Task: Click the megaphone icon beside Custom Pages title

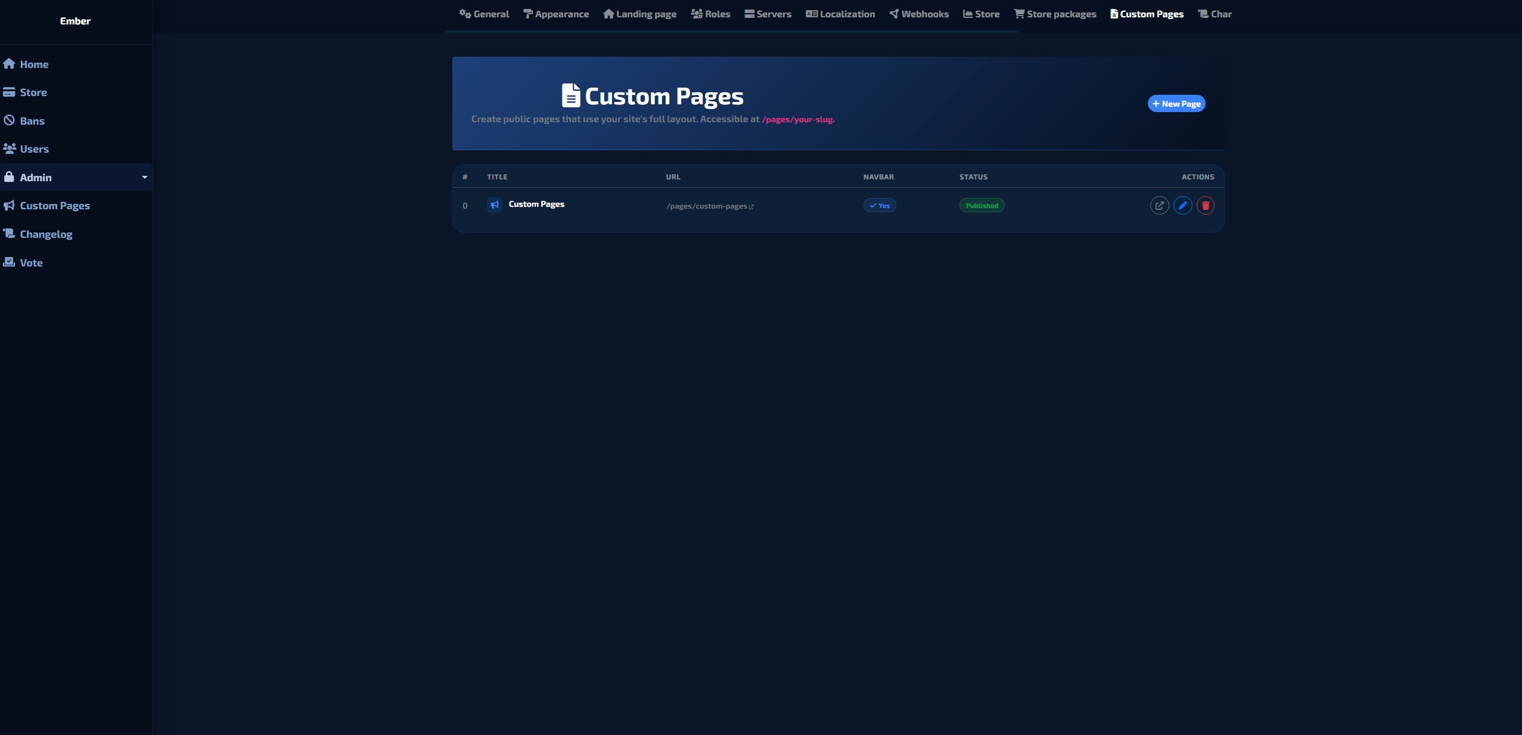Action: coord(495,205)
